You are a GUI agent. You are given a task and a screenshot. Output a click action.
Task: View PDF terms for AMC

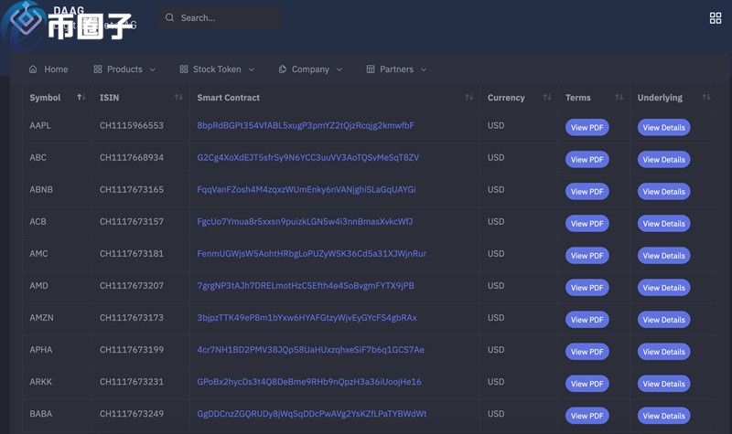(x=587, y=256)
